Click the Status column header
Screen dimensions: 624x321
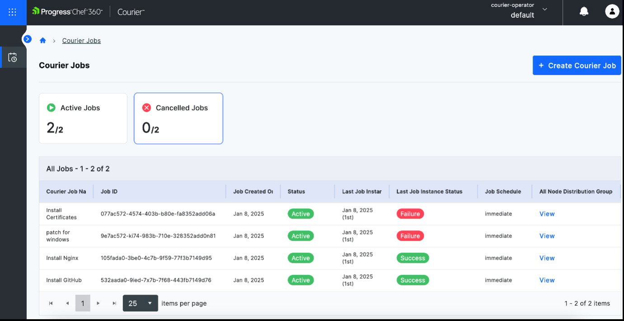296,191
